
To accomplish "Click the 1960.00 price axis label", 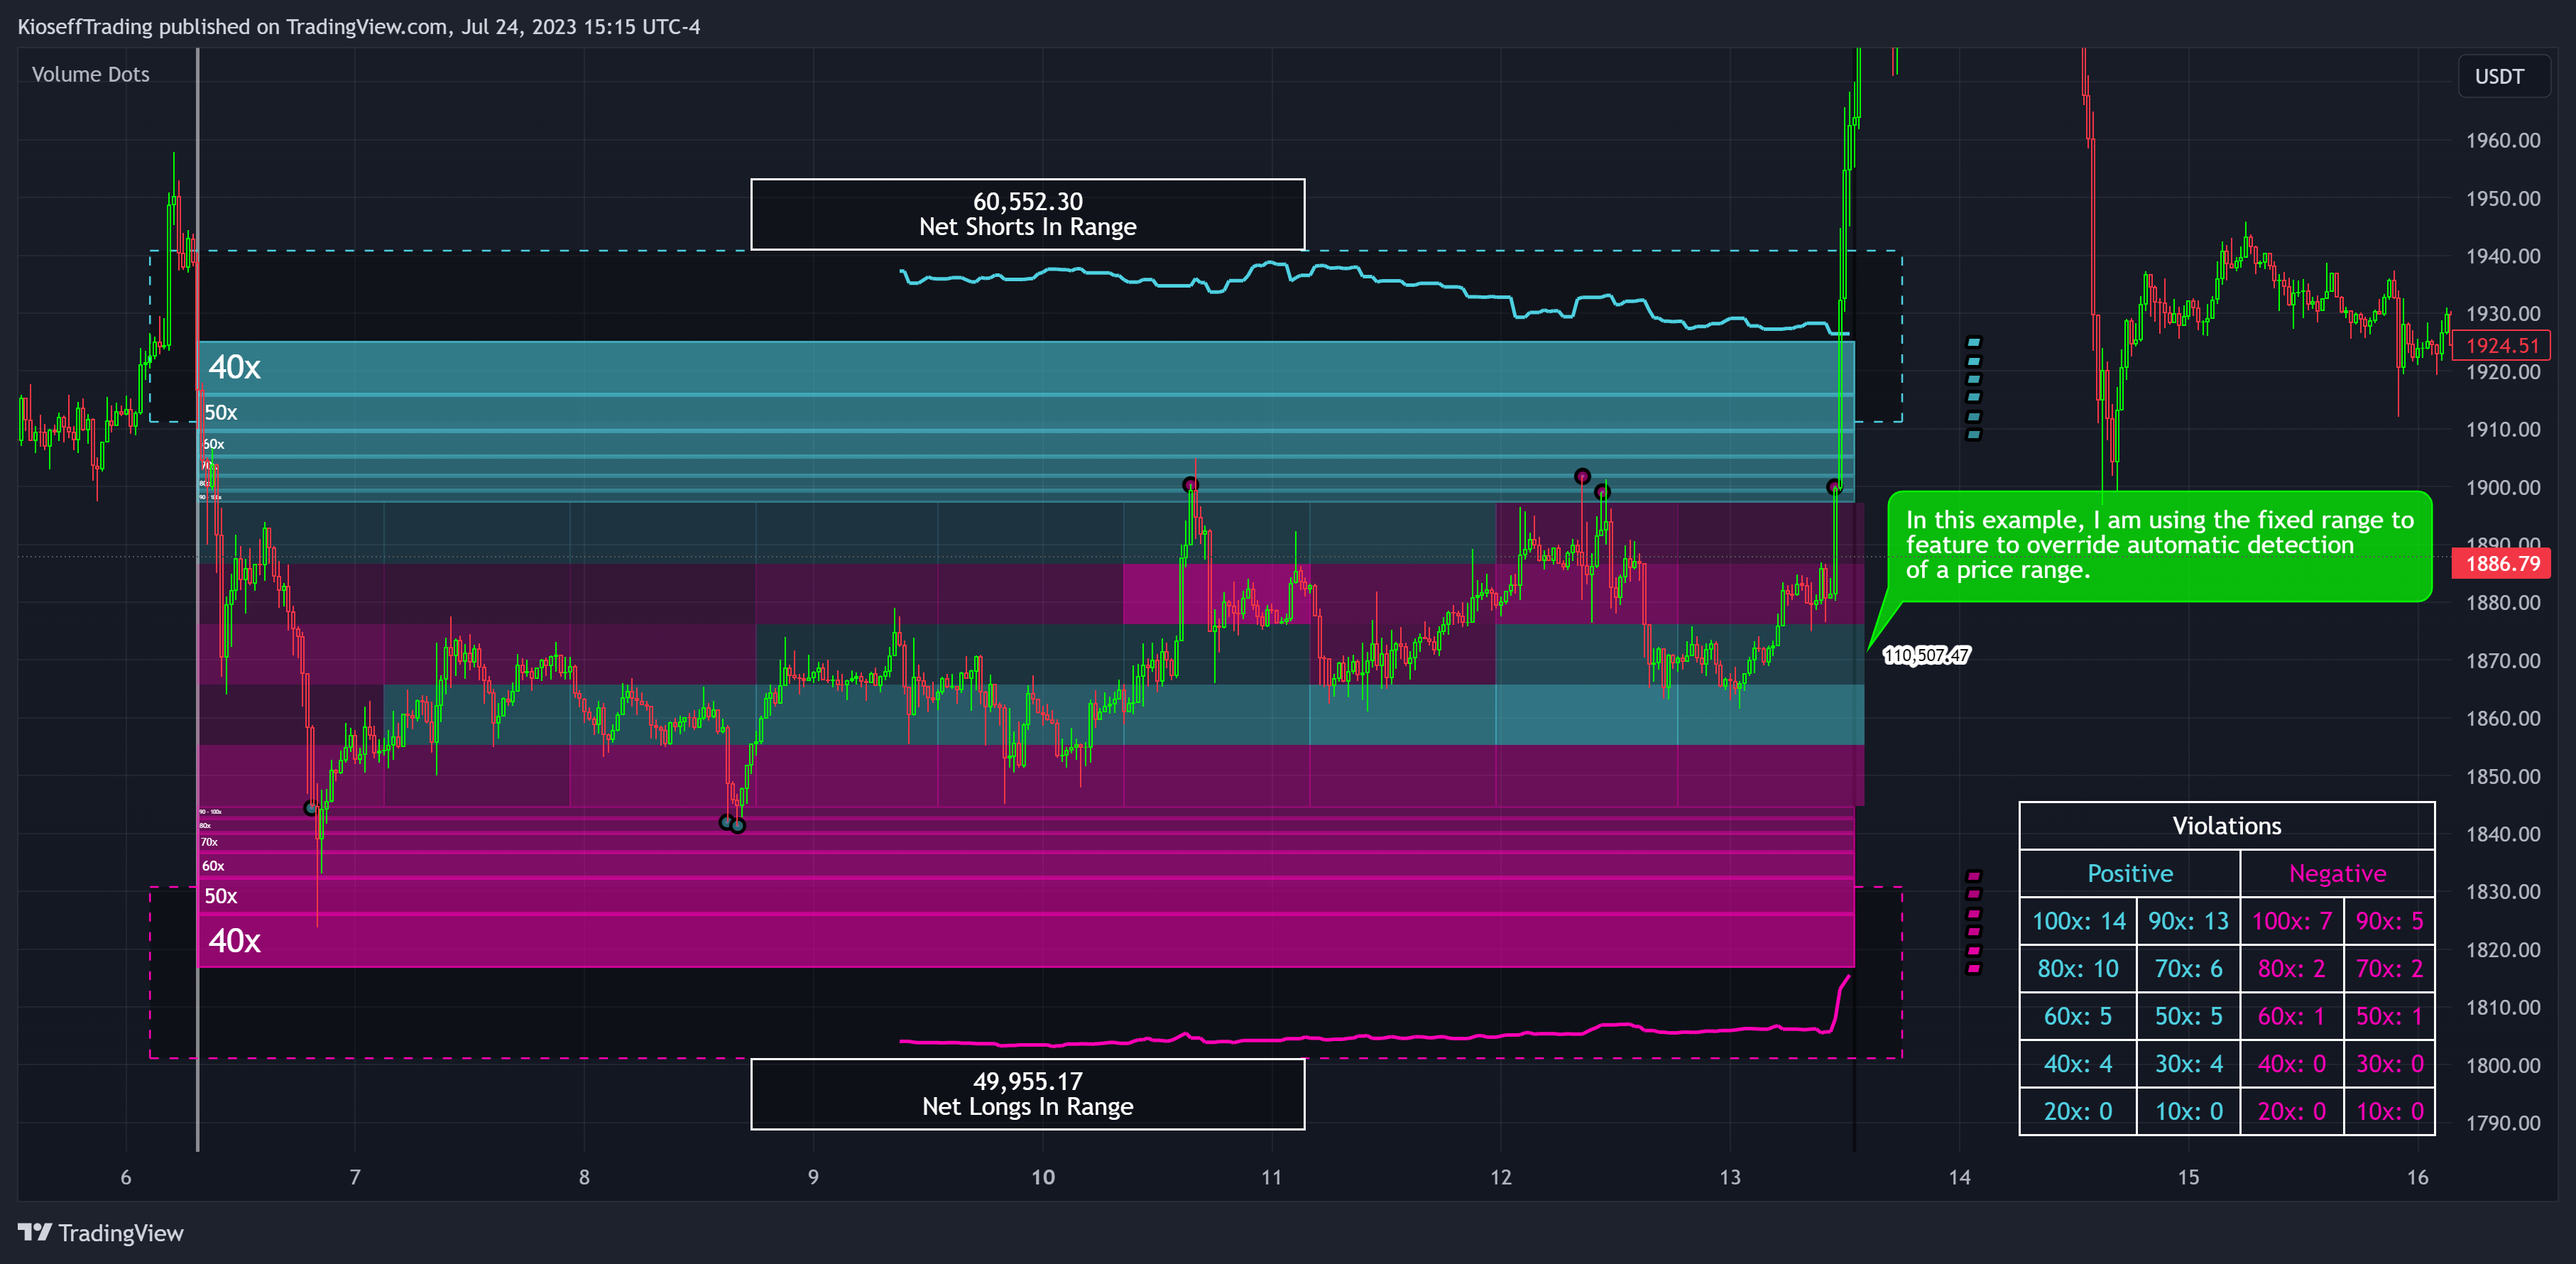I will click(x=2502, y=141).
